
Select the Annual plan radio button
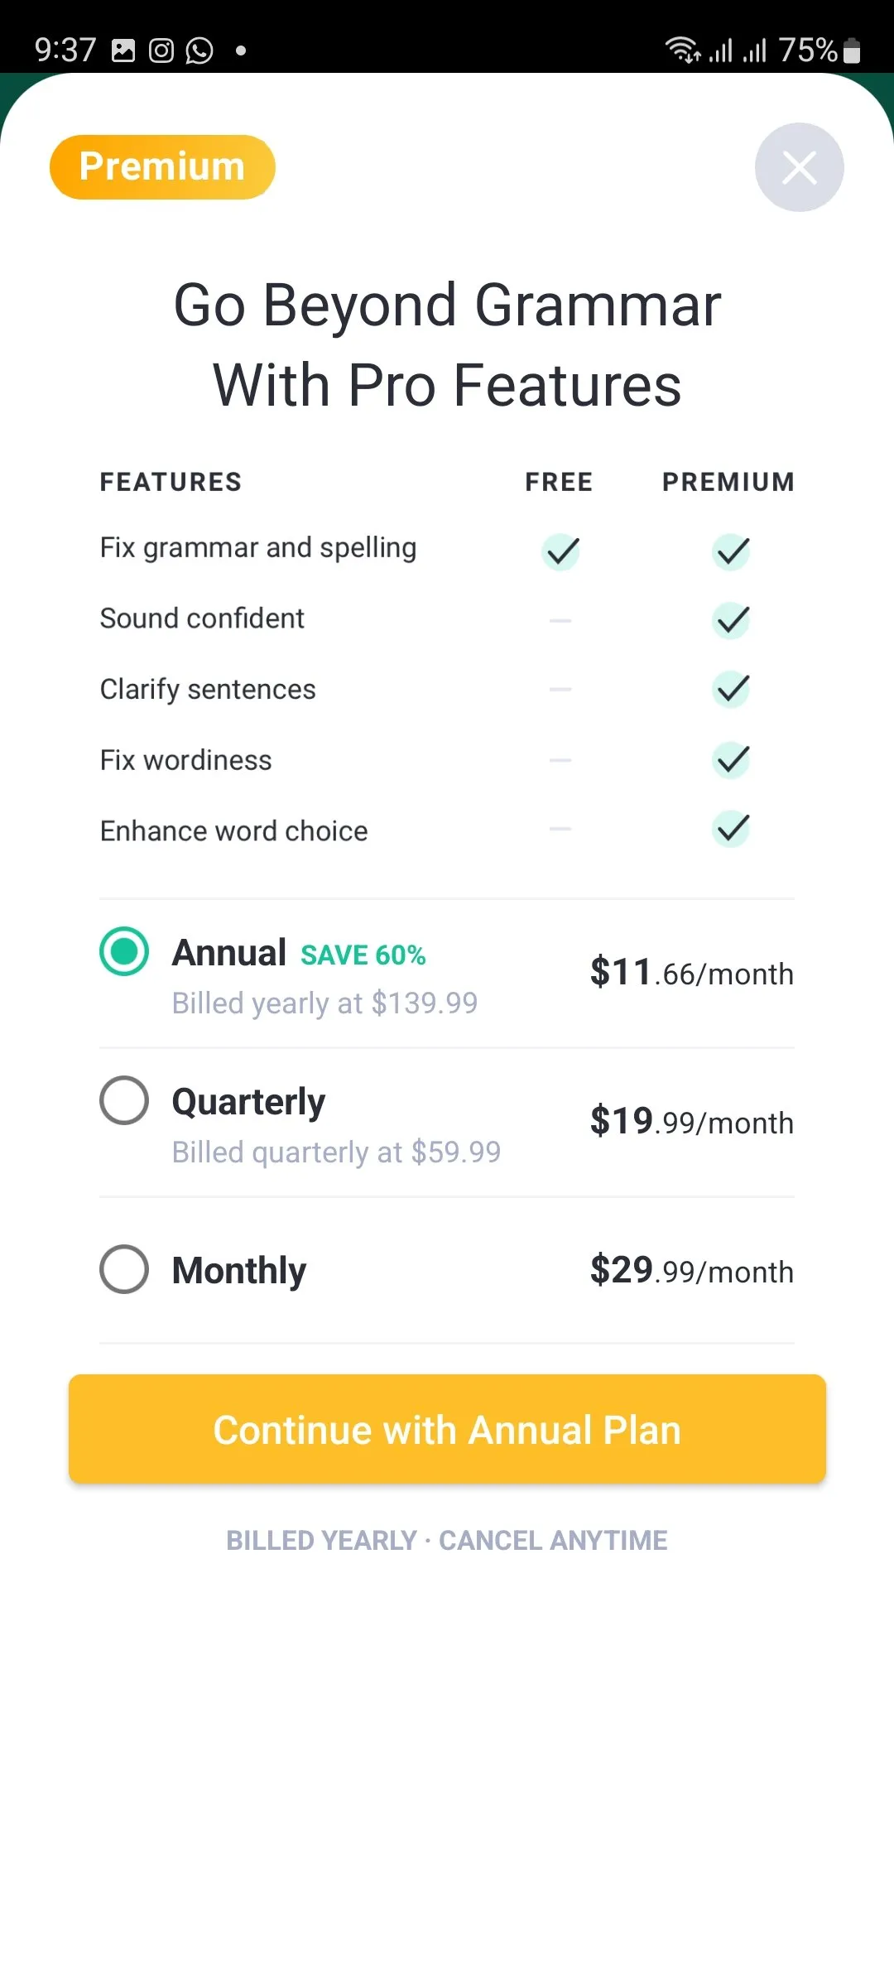[124, 951]
